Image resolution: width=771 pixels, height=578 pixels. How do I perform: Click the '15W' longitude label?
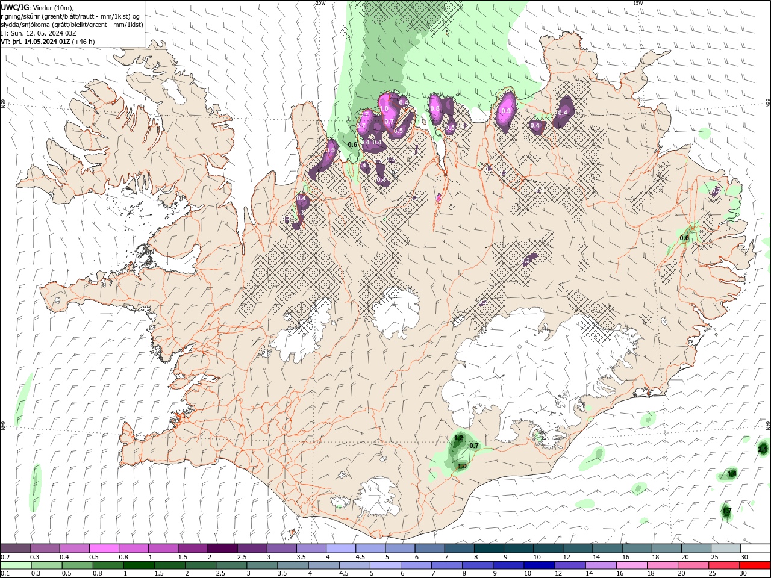click(x=638, y=3)
